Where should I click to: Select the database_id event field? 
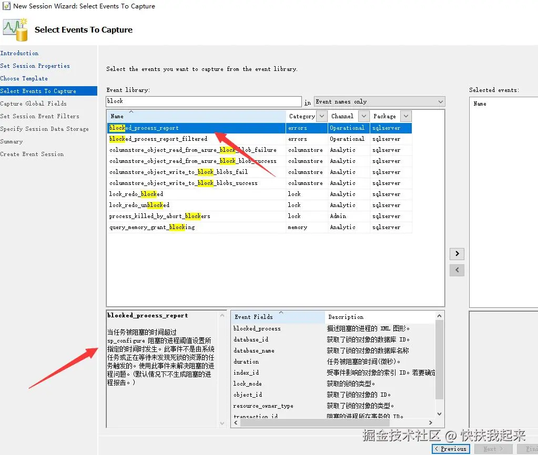pyautogui.click(x=251, y=339)
